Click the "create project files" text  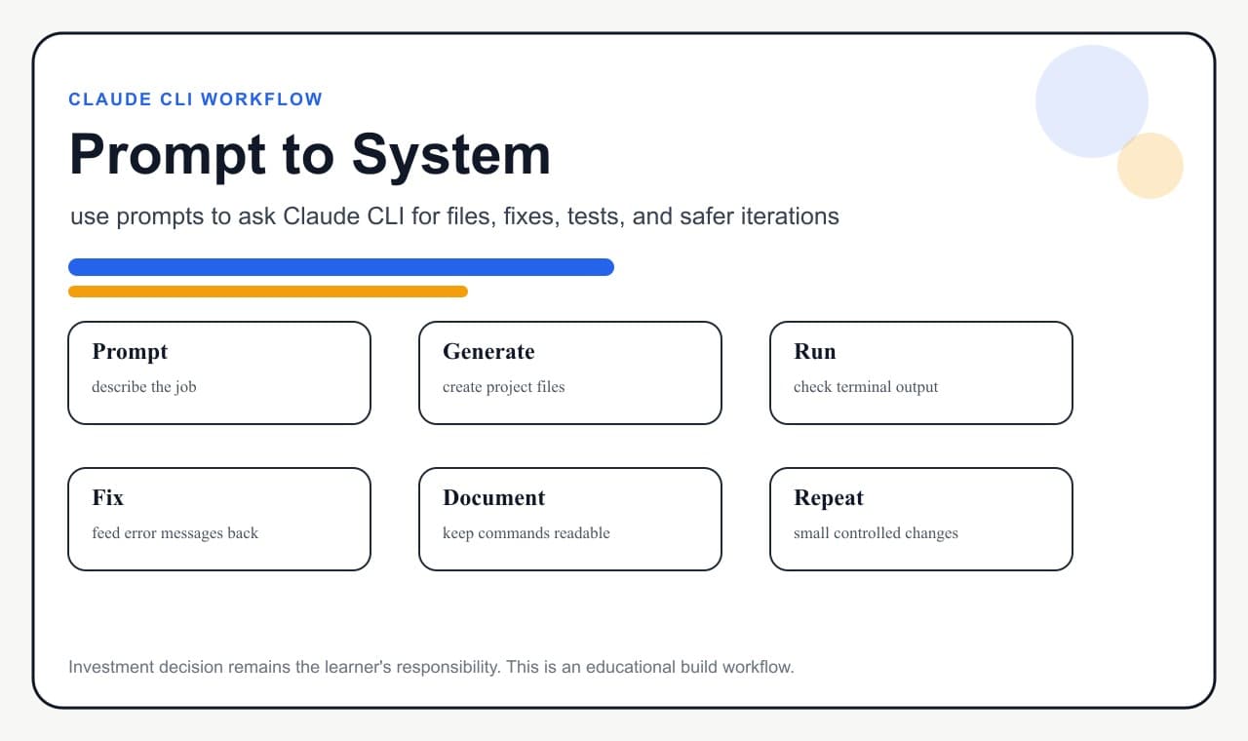pyautogui.click(x=503, y=387)
